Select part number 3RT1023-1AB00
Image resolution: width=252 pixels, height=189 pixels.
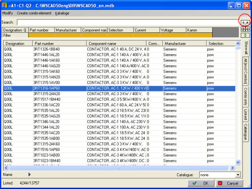(46, 155)
